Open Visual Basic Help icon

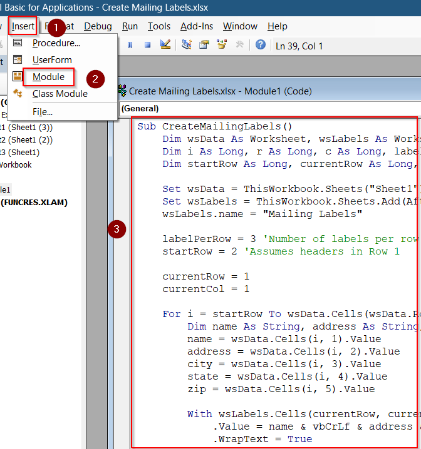click(261, 44)
